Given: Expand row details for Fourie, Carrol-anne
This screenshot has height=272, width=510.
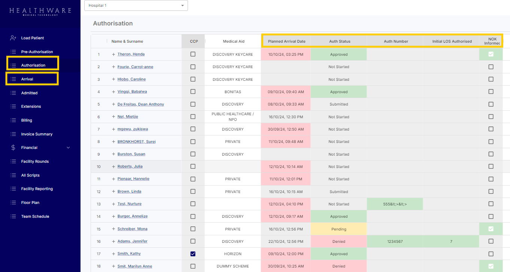Looking at the screenshot, I should tap(113, 67).
